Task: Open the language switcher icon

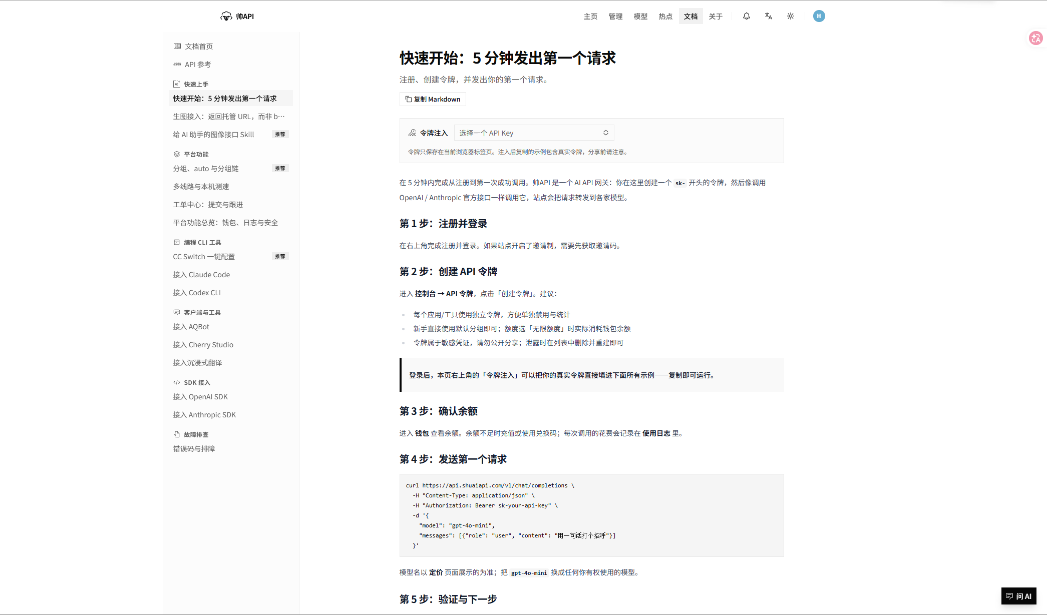Action: coord(769,16)
